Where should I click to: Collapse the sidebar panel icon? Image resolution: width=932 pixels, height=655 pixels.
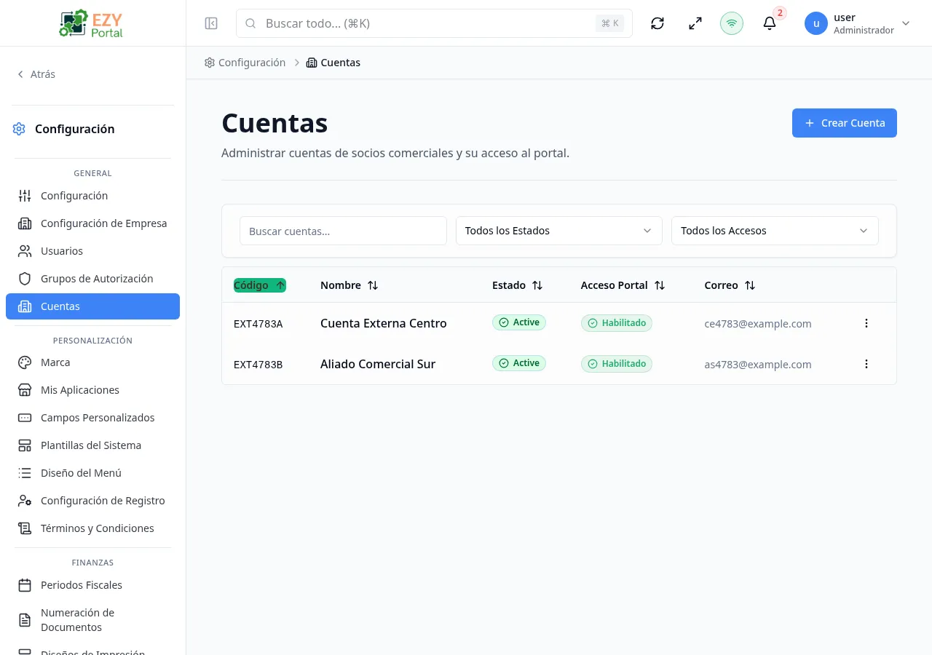point(211,23)
